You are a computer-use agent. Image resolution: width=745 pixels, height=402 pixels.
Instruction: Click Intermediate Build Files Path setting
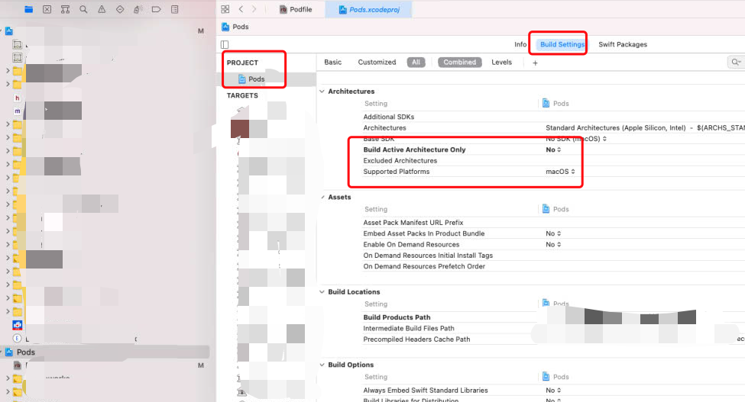point(409,328)
